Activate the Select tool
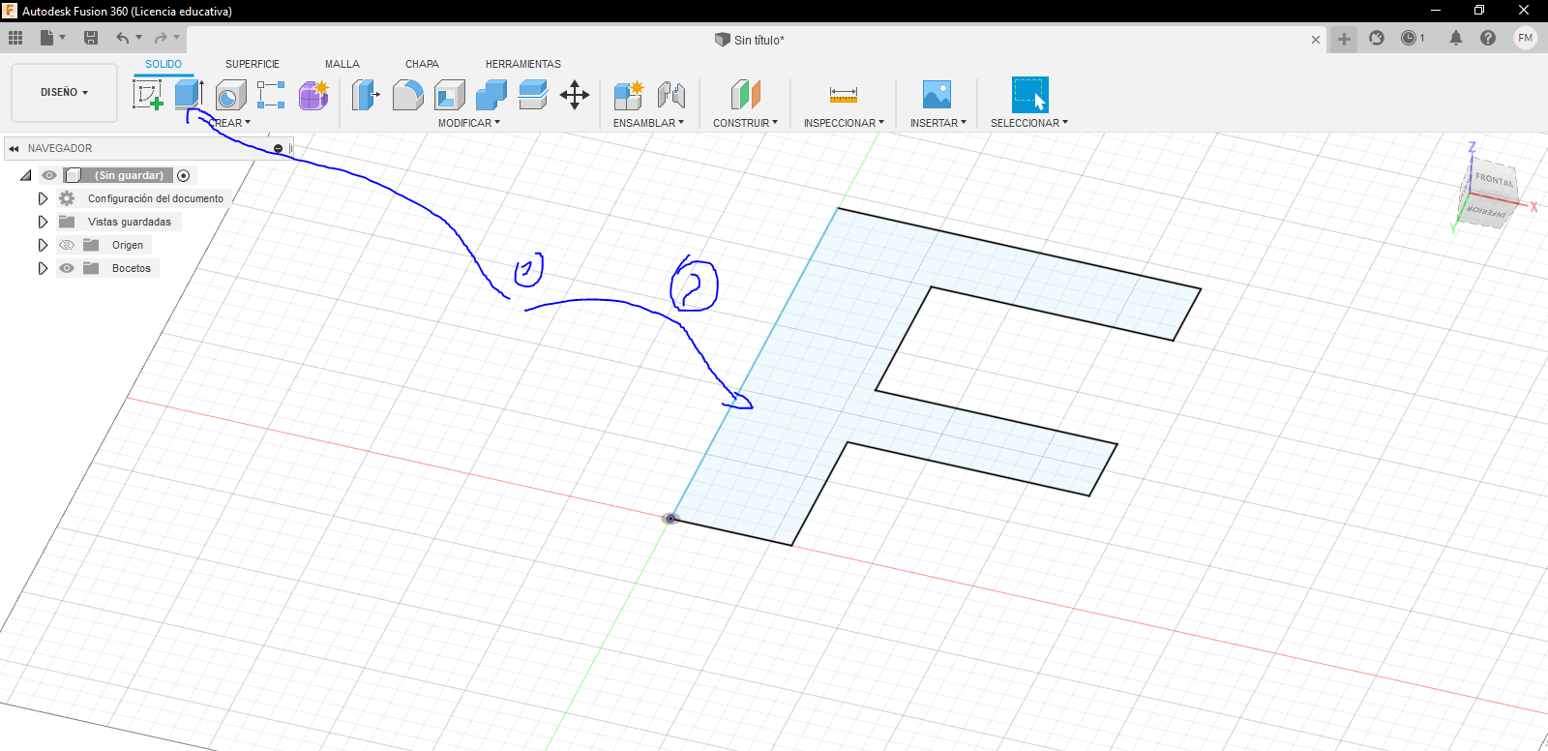Image resolution: width=1548 pixels, height=751 pixels. (x=1030, y=95)
